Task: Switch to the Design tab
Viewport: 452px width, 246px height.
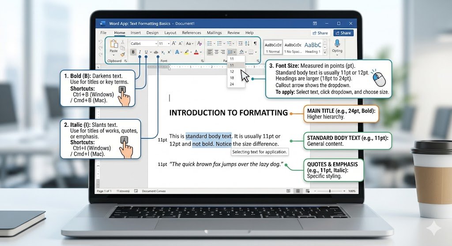Action: [152, 33]
